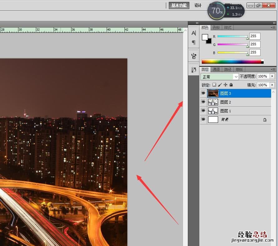This screenshot has height=246, width=278.
Task: Select the 基本功能 workspace button
Action: [x=179, y=5]
